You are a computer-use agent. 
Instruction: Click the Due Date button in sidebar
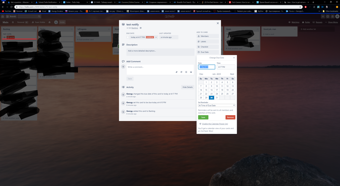207,52
